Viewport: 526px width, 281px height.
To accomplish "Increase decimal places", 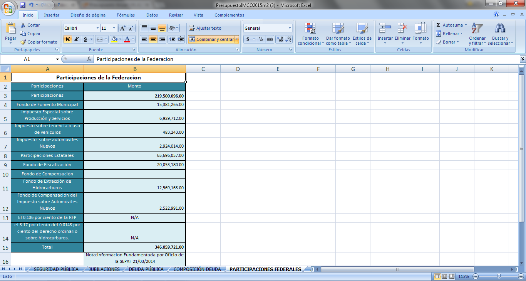I will point(280,39).
